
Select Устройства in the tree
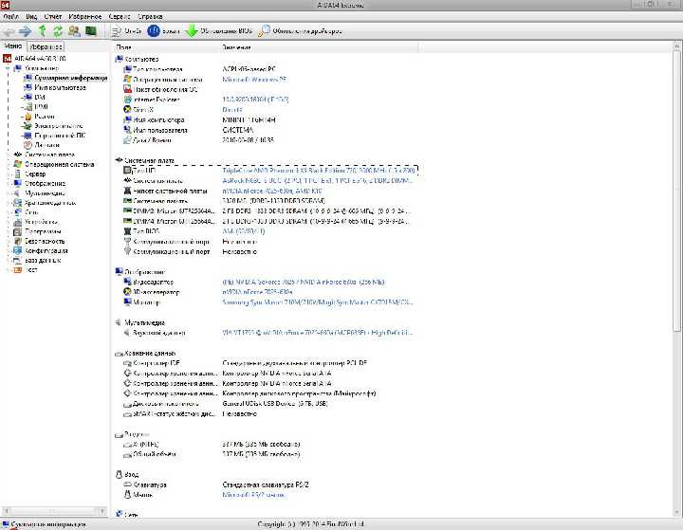[36, 222]
